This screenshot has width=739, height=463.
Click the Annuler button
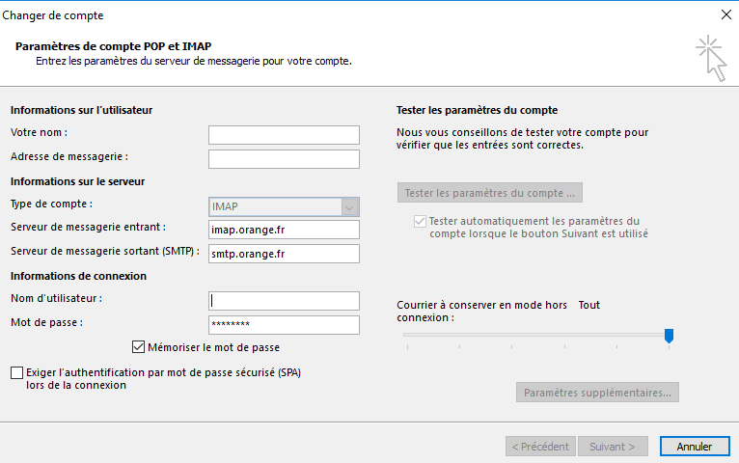(695, 447)
